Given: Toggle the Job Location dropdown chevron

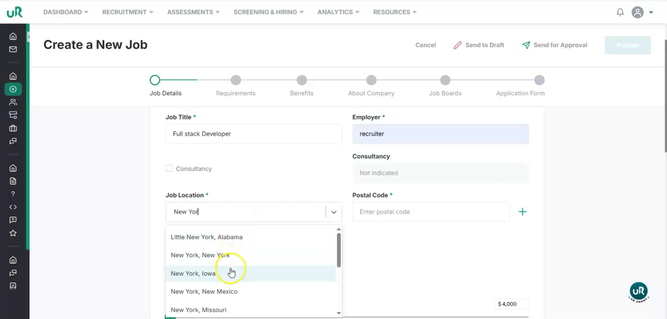Looking at the screenshot, I should 333,212.
